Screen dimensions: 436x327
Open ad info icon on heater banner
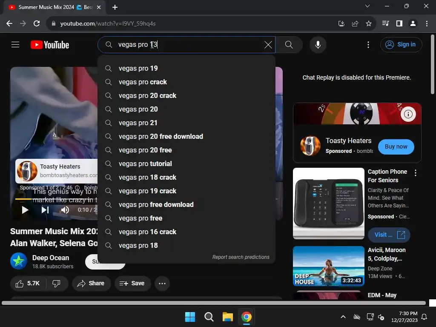click(x=408, y=114)
